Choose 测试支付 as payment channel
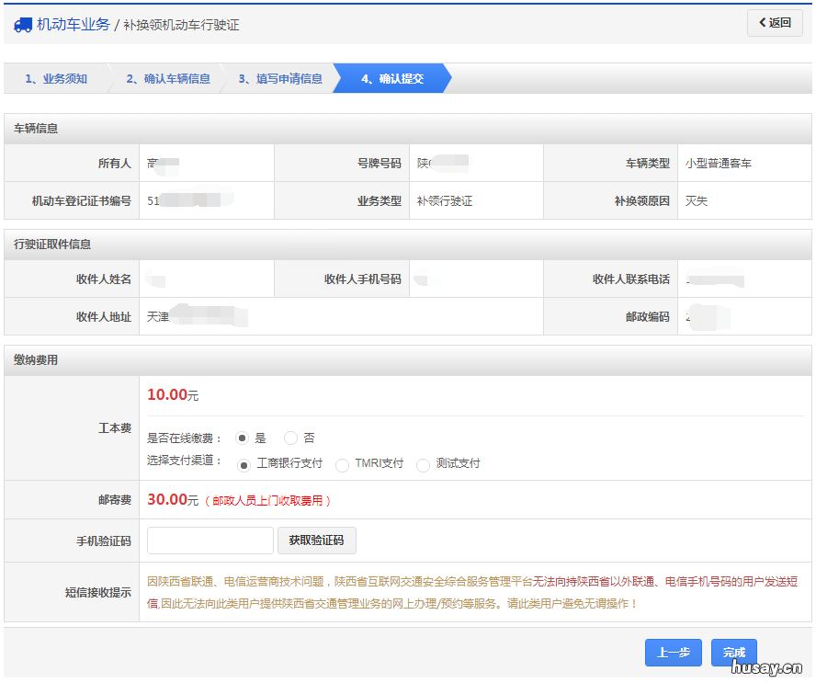Viewport: 816px width, 683px height. click(423, 465)
